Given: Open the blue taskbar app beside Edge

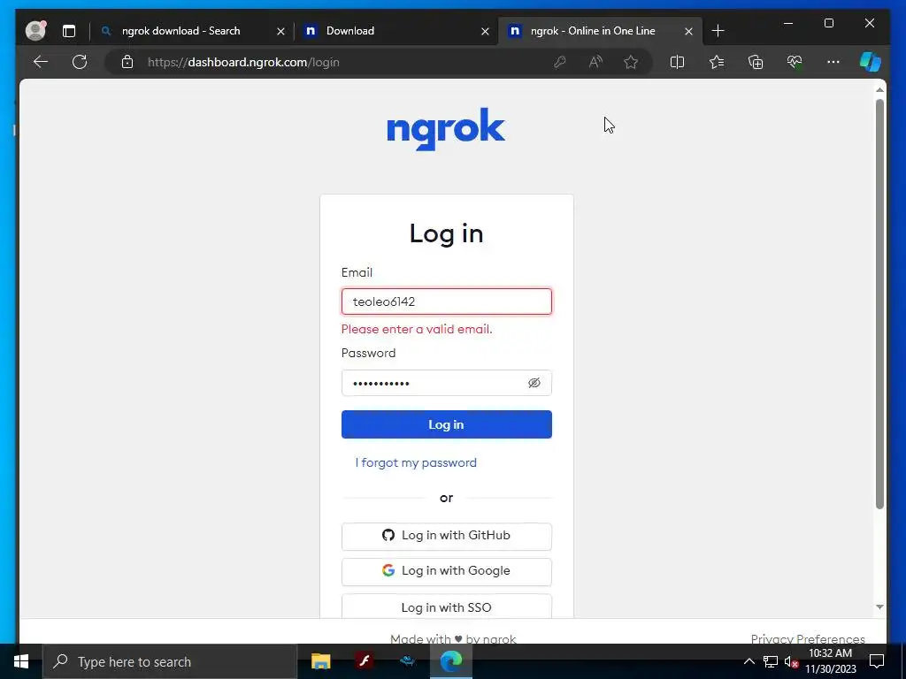Looking at the screenshot, I should pos(408,661).
